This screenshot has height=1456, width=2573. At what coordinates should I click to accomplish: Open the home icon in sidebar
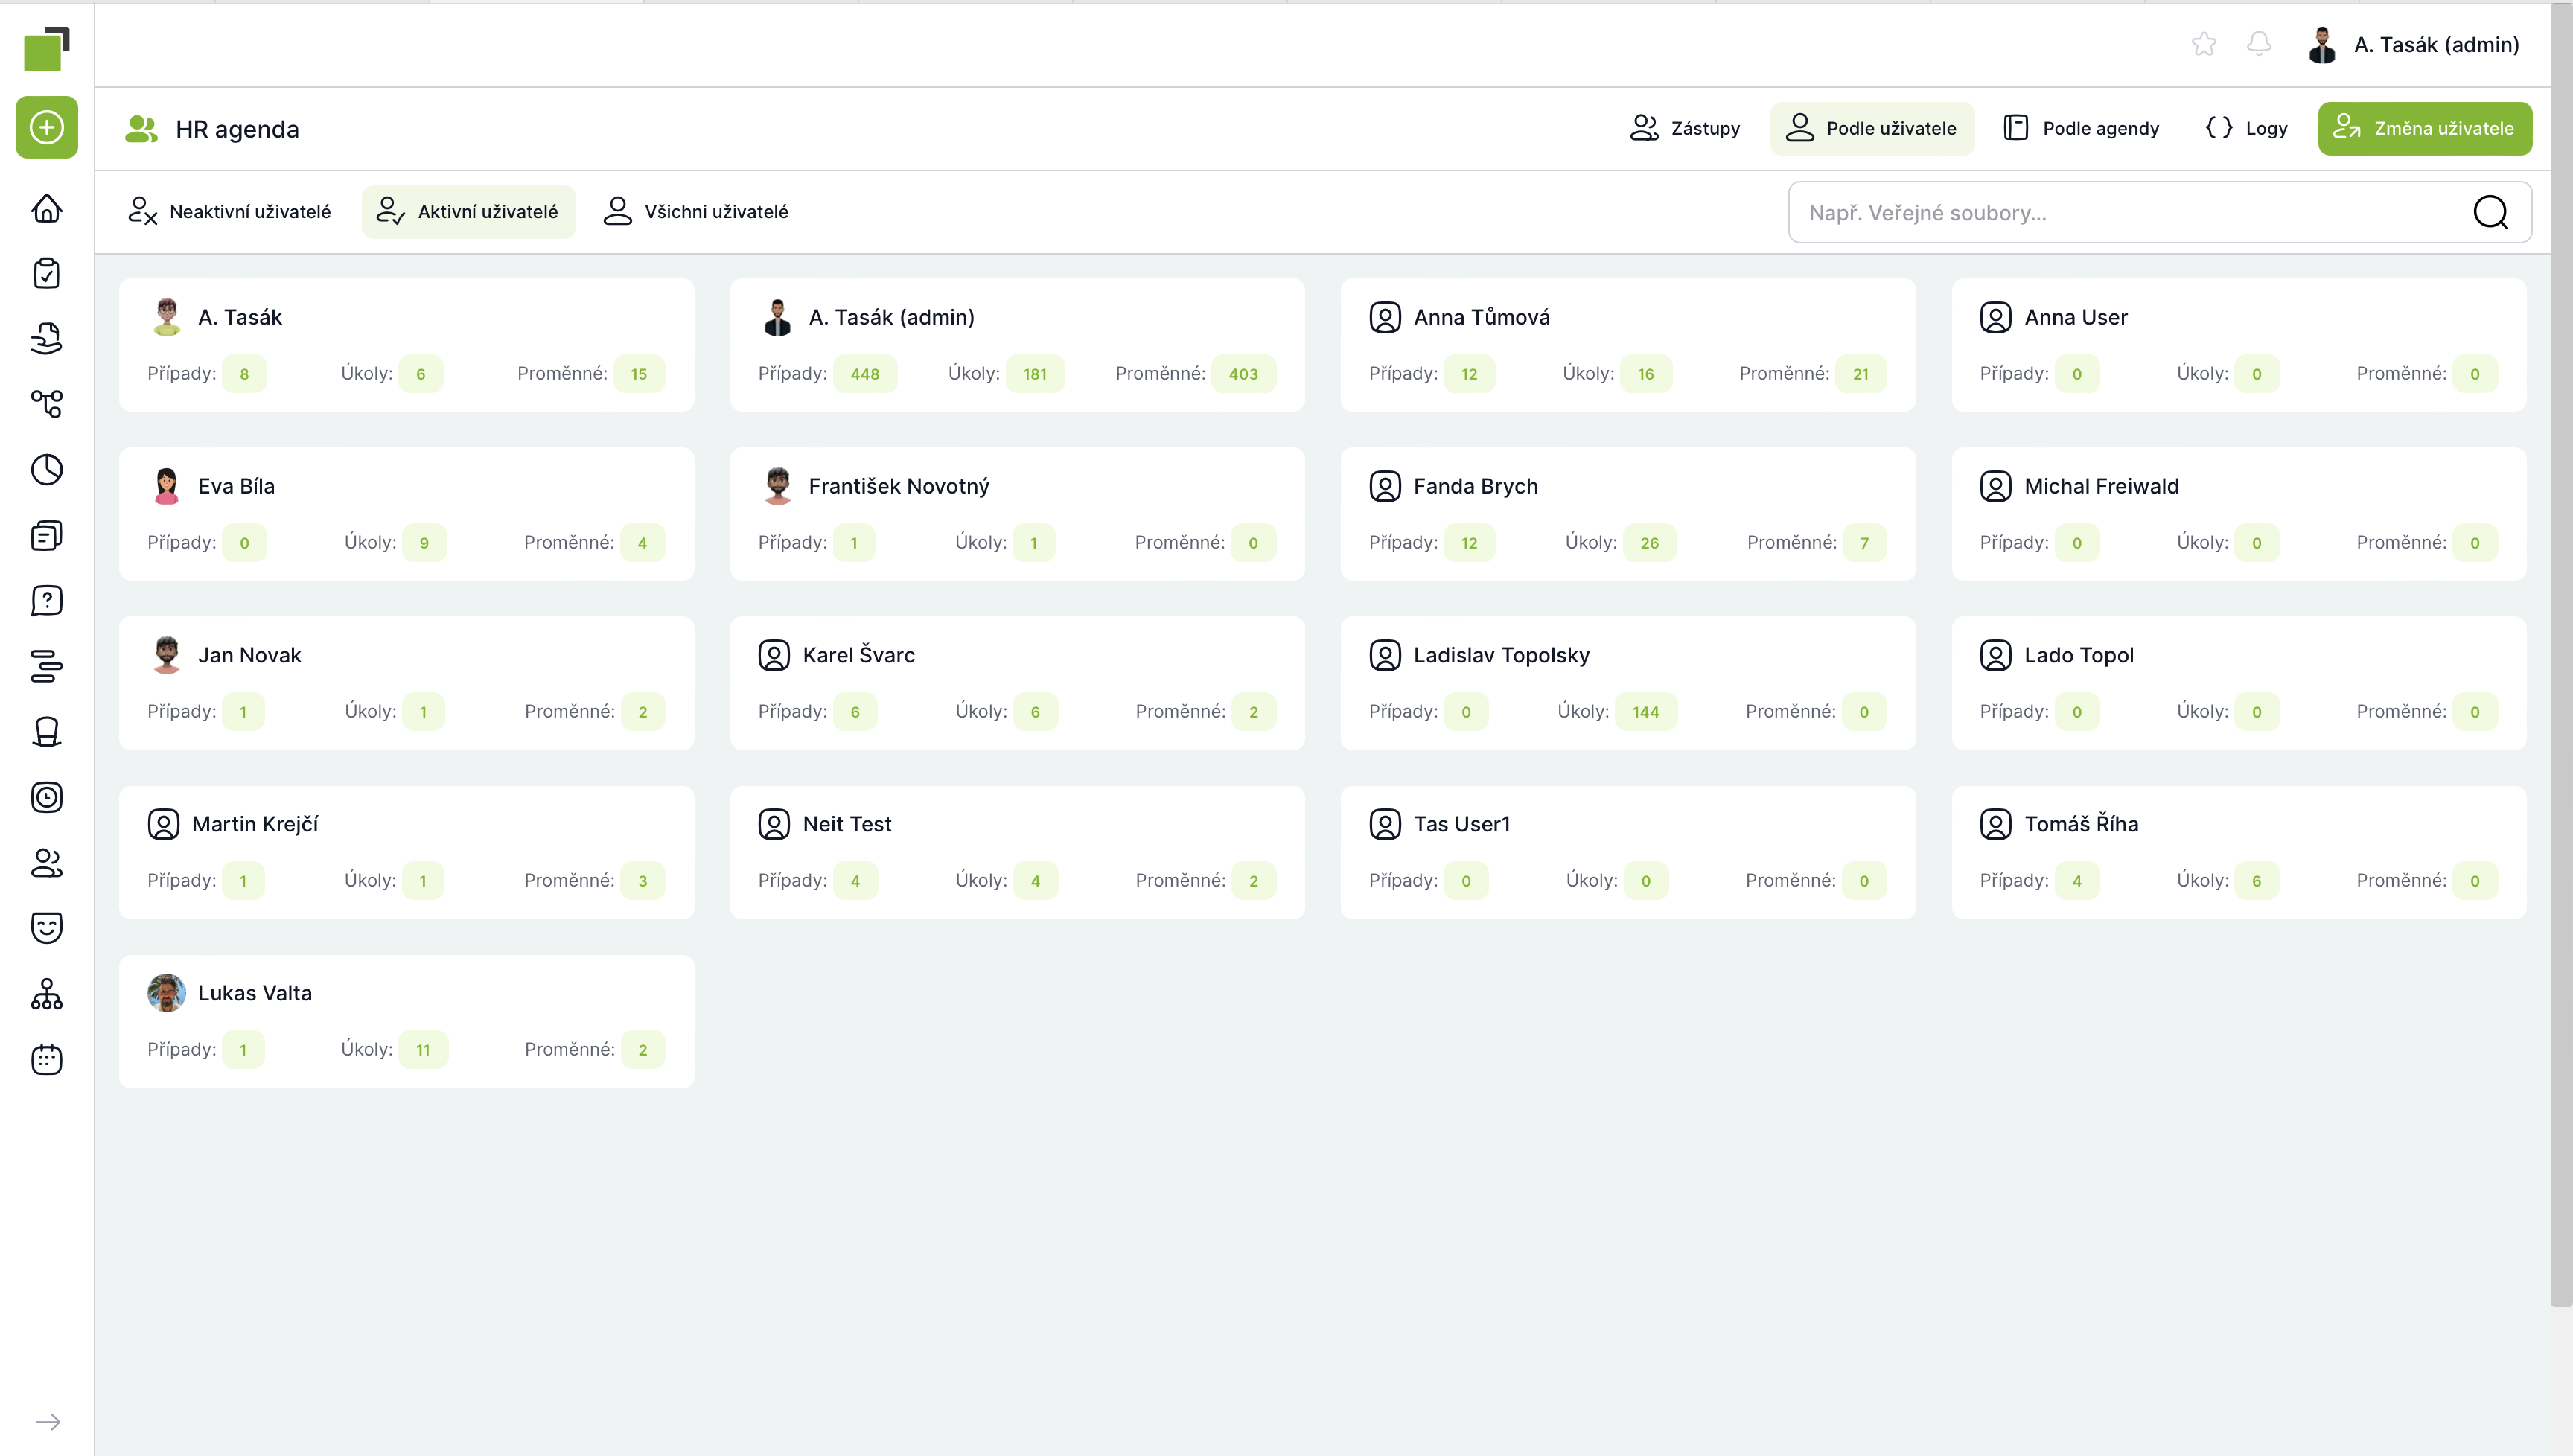[46, 208]
